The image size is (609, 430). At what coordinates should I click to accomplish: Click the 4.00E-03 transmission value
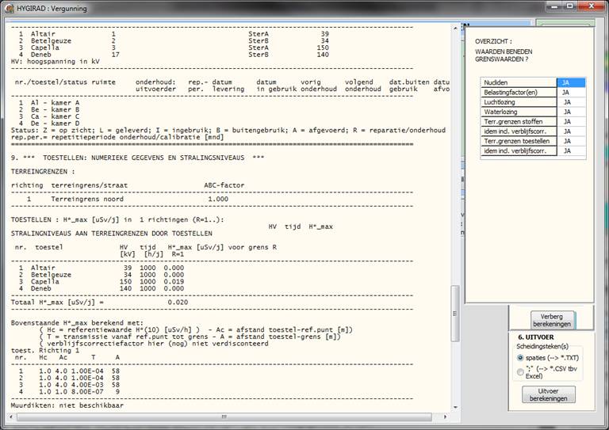[x=87, y=385]
